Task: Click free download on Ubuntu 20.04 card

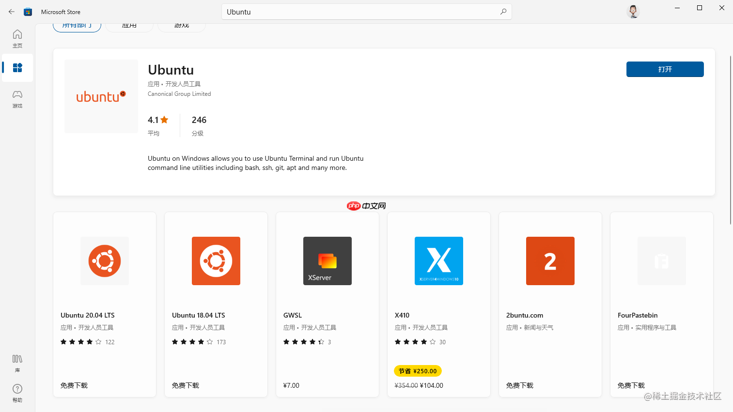Action: [74, 385]
